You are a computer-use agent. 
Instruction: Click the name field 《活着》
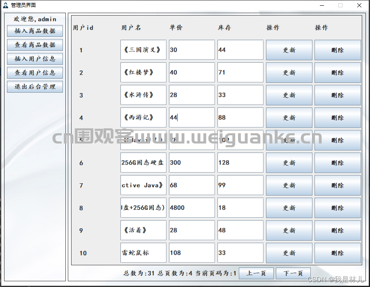coord(143,230)
